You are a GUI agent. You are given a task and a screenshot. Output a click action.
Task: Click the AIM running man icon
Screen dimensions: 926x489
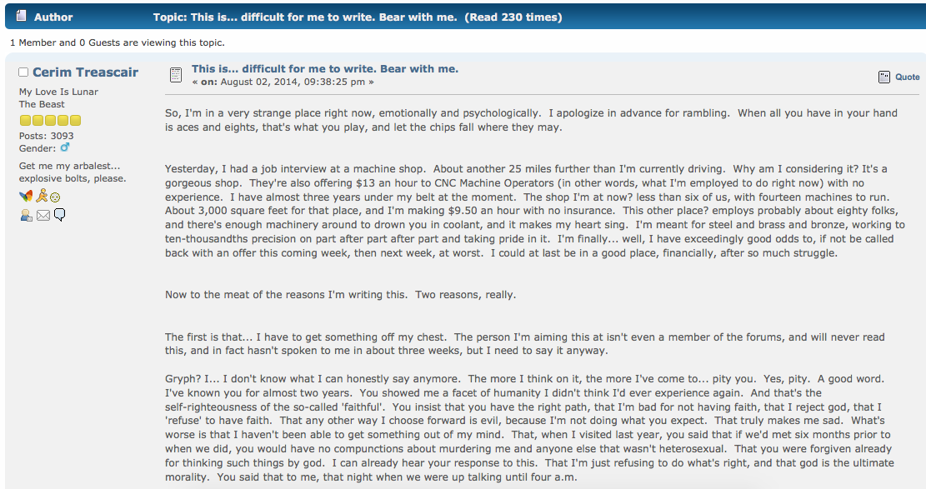42,196
